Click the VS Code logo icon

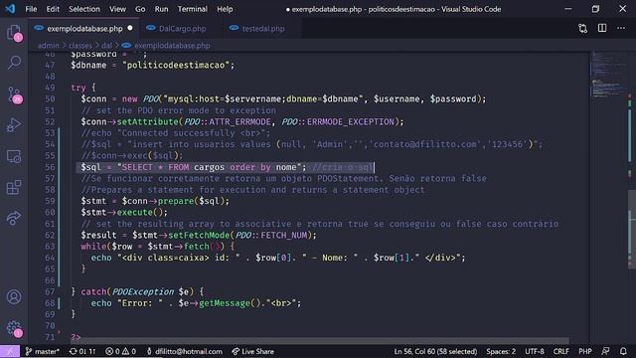(x=10, y=9)
